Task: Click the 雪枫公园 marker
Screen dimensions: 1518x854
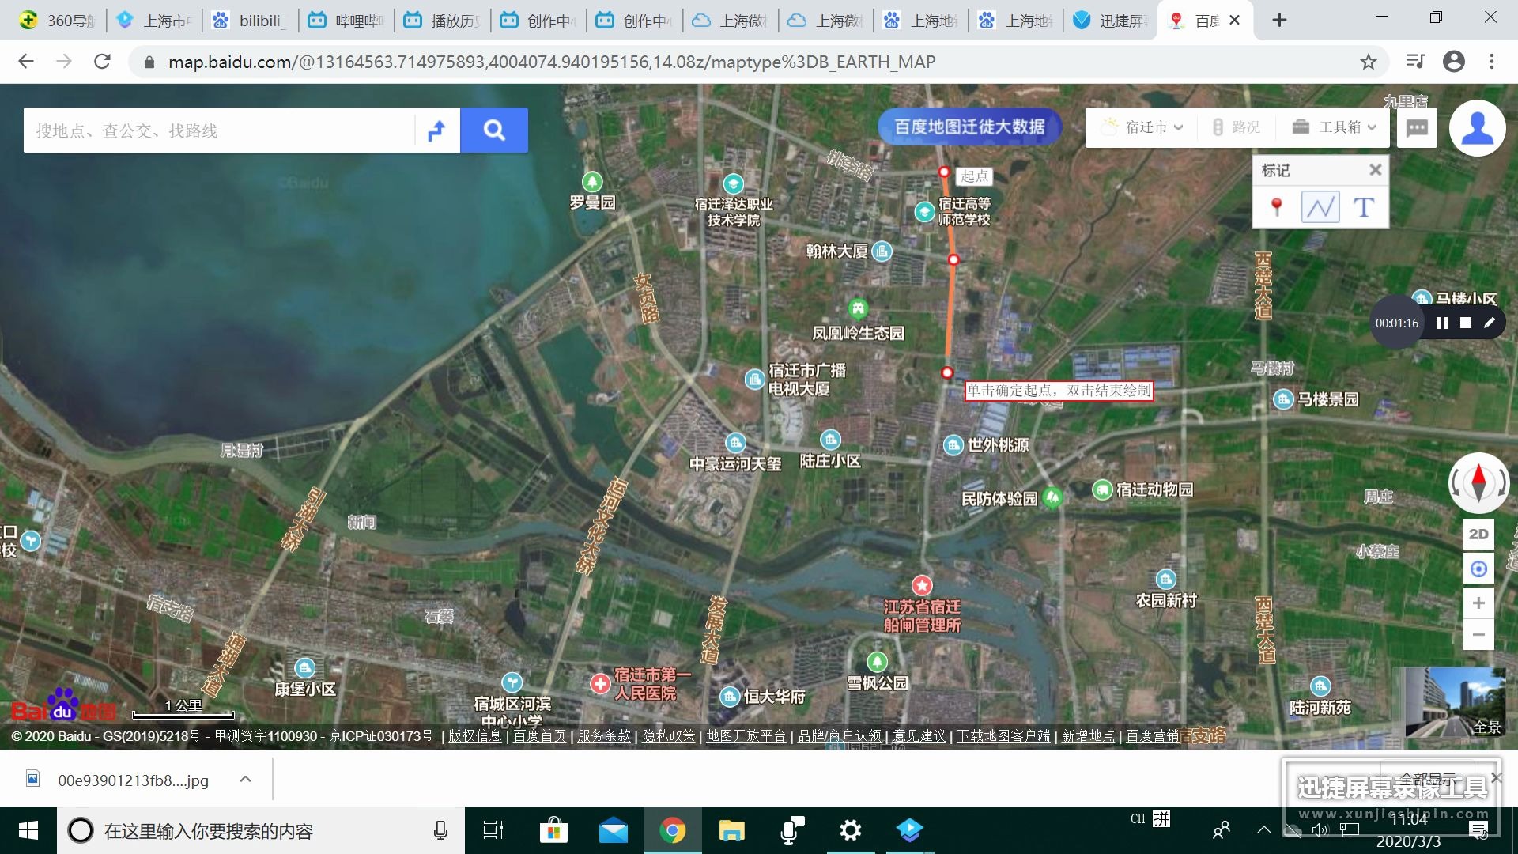Action: [x=877, y=662]
